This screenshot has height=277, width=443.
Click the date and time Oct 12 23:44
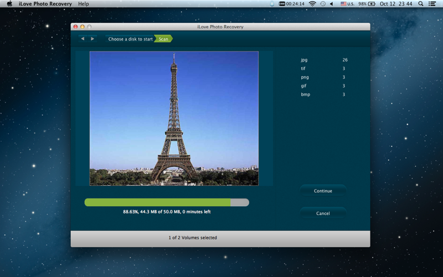[396, 4]
